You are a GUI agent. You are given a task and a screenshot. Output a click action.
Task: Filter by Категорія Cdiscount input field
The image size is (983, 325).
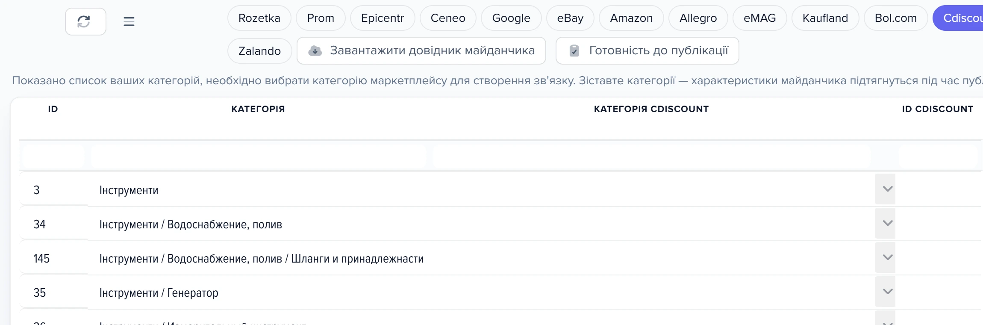652,156
